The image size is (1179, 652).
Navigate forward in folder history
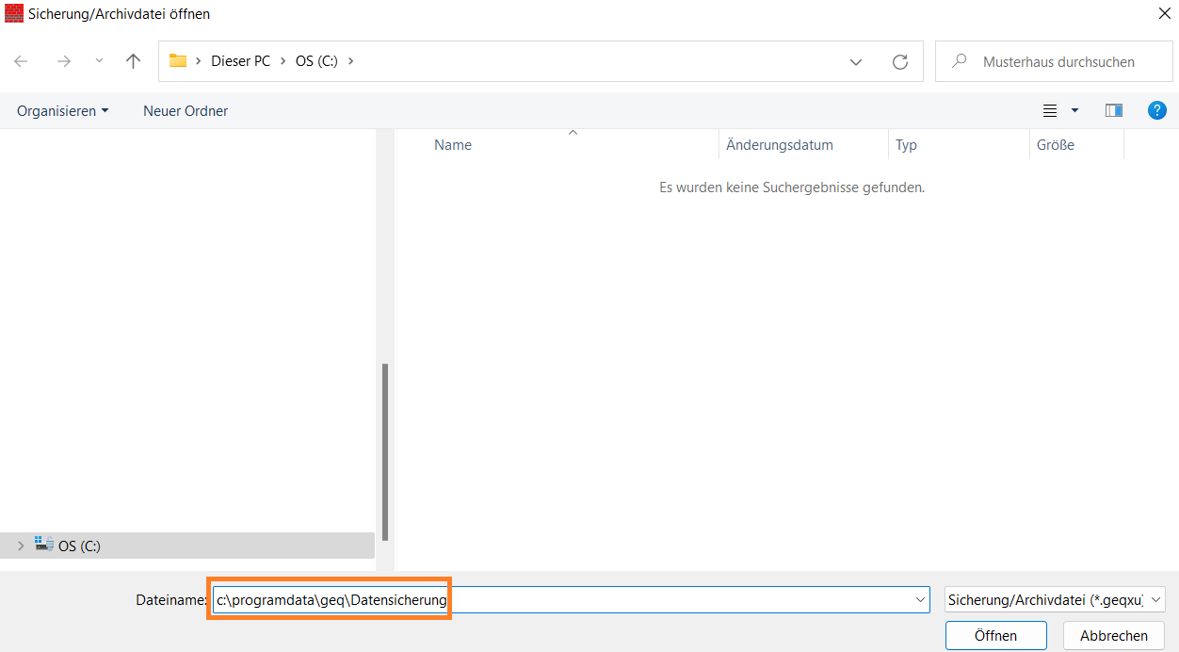63,60
